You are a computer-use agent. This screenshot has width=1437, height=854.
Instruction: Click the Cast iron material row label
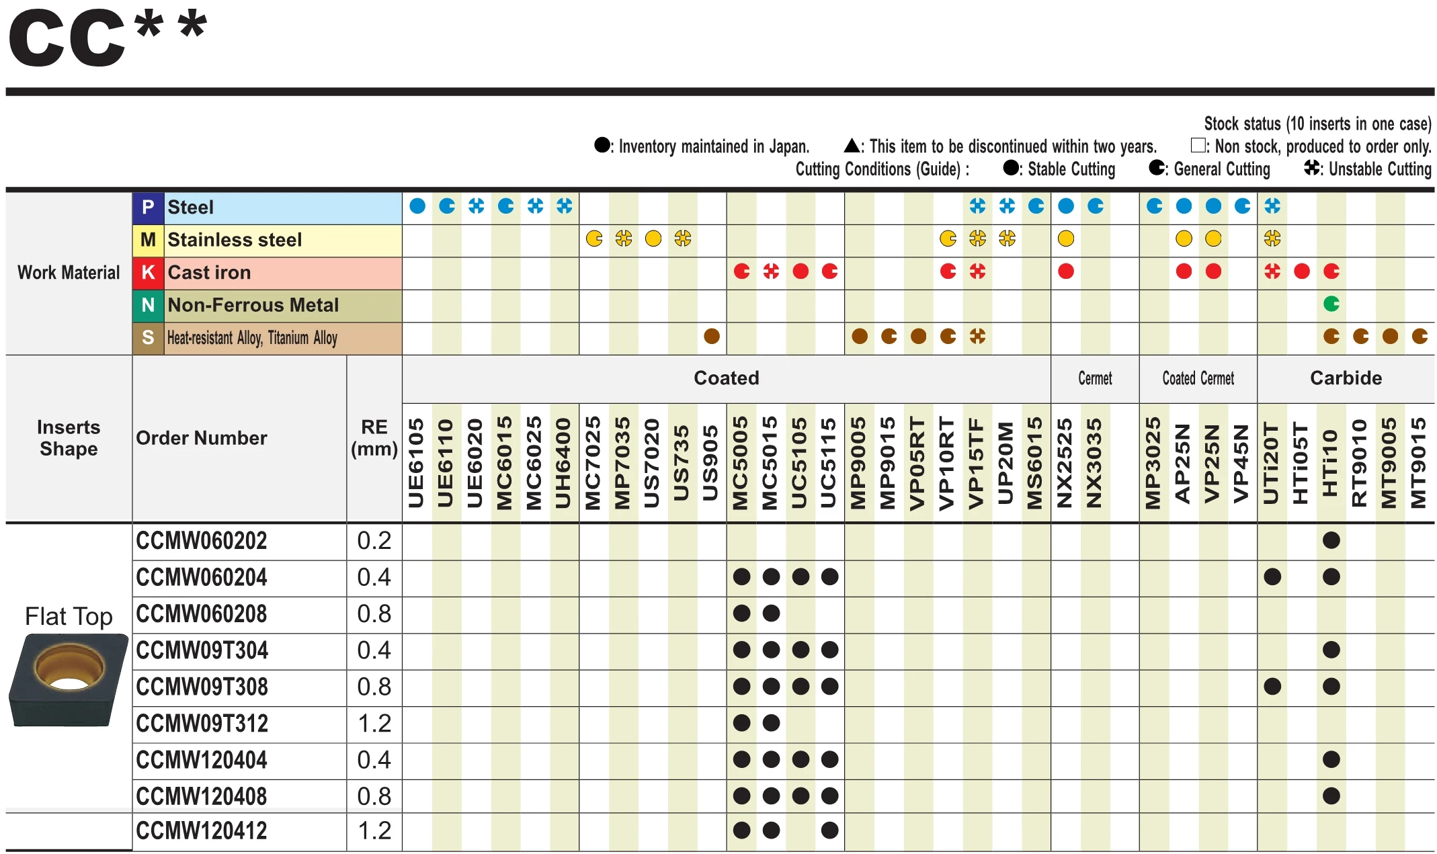pyautogui.click(x=209, y=272)
